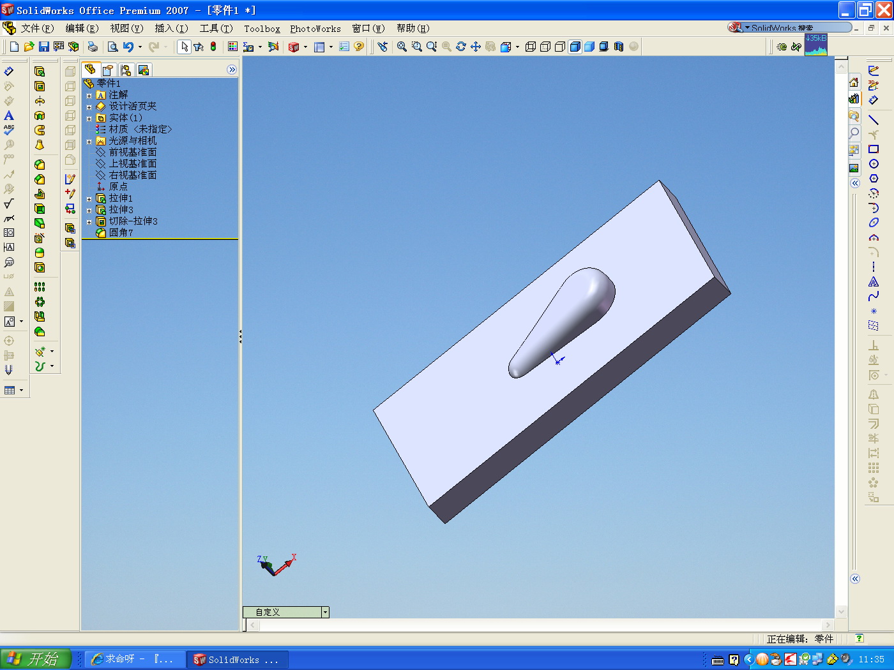Print the document using the printer icon
This screenshot has height=670, width=894.
(x=93, y=47)
